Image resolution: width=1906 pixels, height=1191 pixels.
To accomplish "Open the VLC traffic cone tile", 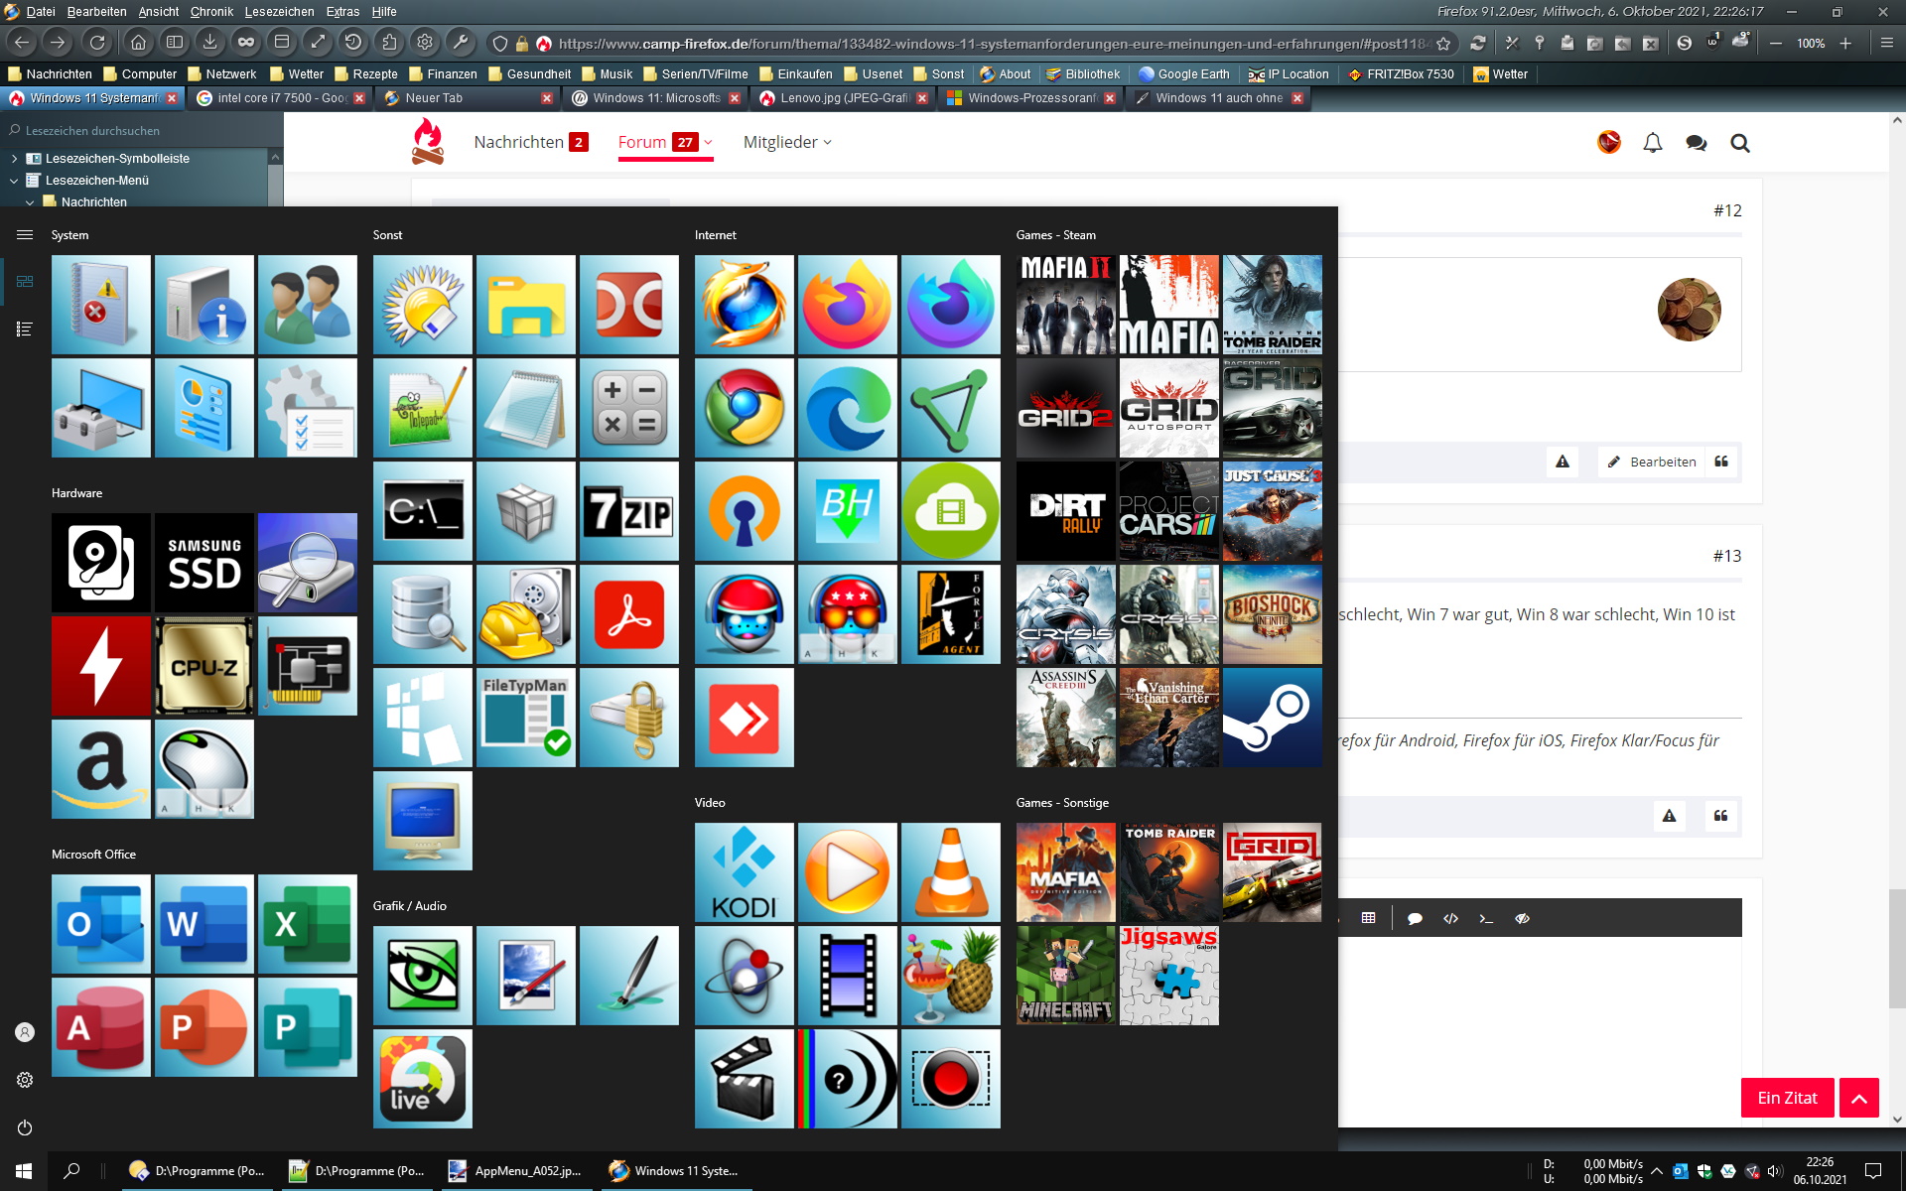I will (x=950, y=872).
